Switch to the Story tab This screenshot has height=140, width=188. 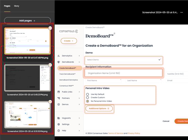click(x=17, y=6)
